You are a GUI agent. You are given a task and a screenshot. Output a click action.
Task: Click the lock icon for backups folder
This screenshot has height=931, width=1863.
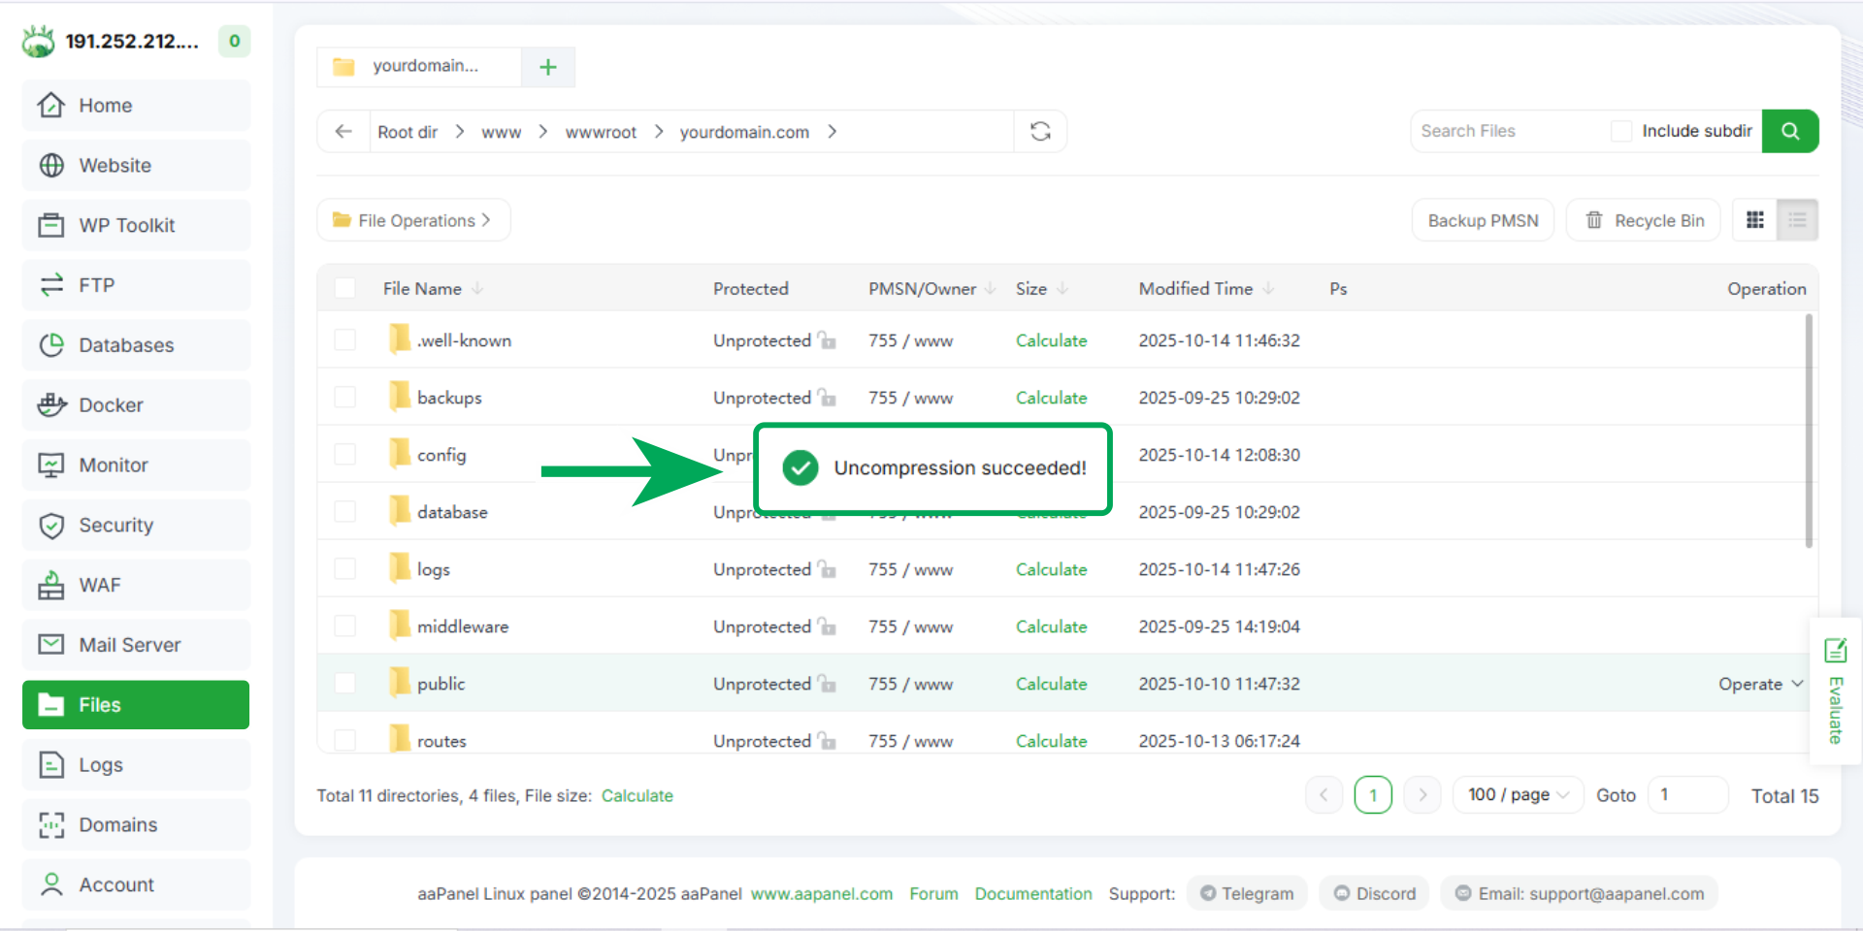(x=827, y=398)
